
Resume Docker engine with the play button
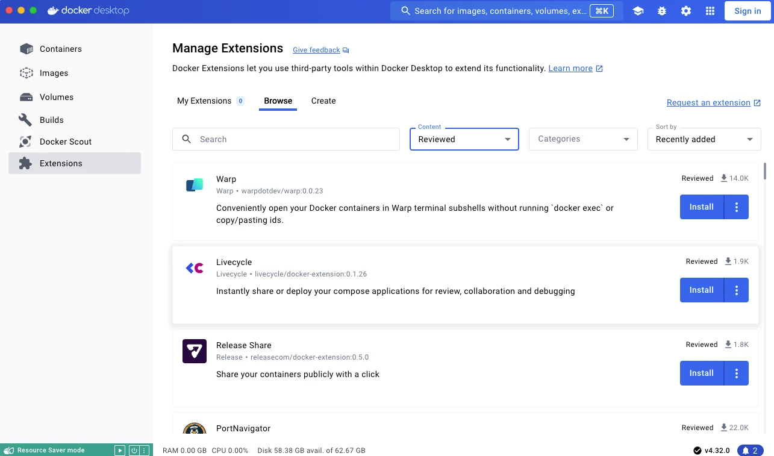[120, 450]
